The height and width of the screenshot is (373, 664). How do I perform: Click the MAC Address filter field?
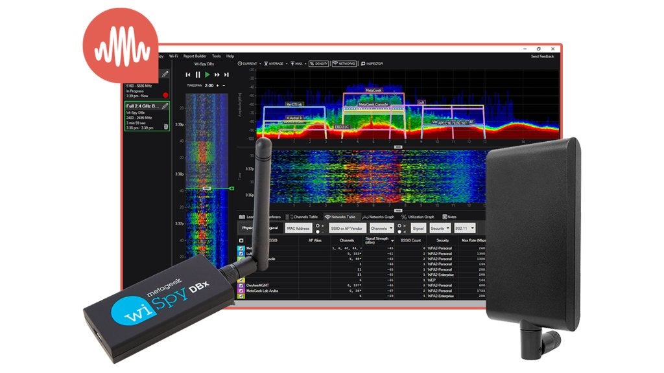[298, 229]
